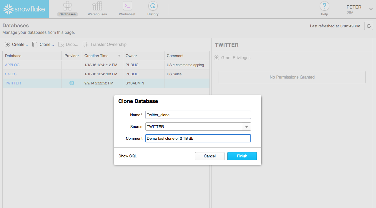Image resolution: width=376 pixels, height=208 pixels.
Task: Open the SALES database link
Action: 11,74
